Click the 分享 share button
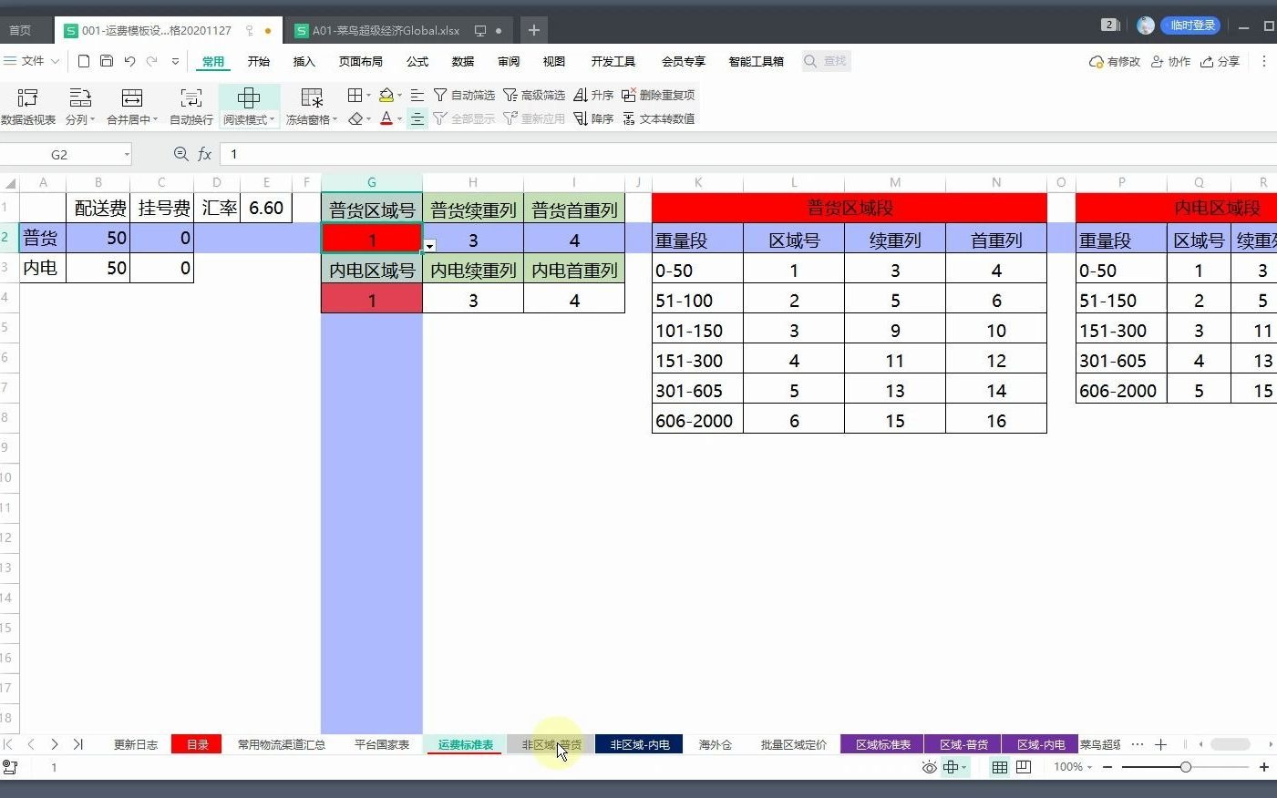The height and width of the screenshot is (798, 1277). [x=1220, y=61]
